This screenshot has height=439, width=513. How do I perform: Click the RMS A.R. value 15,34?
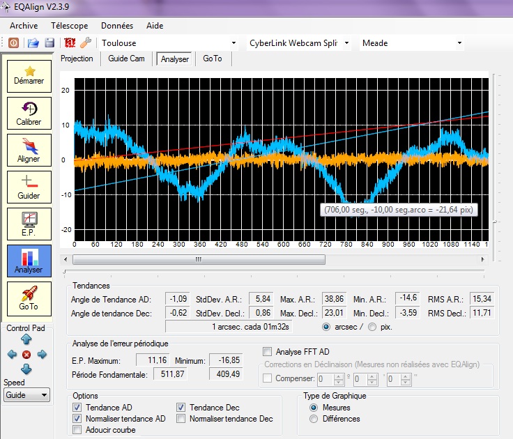tap(482, 299)
